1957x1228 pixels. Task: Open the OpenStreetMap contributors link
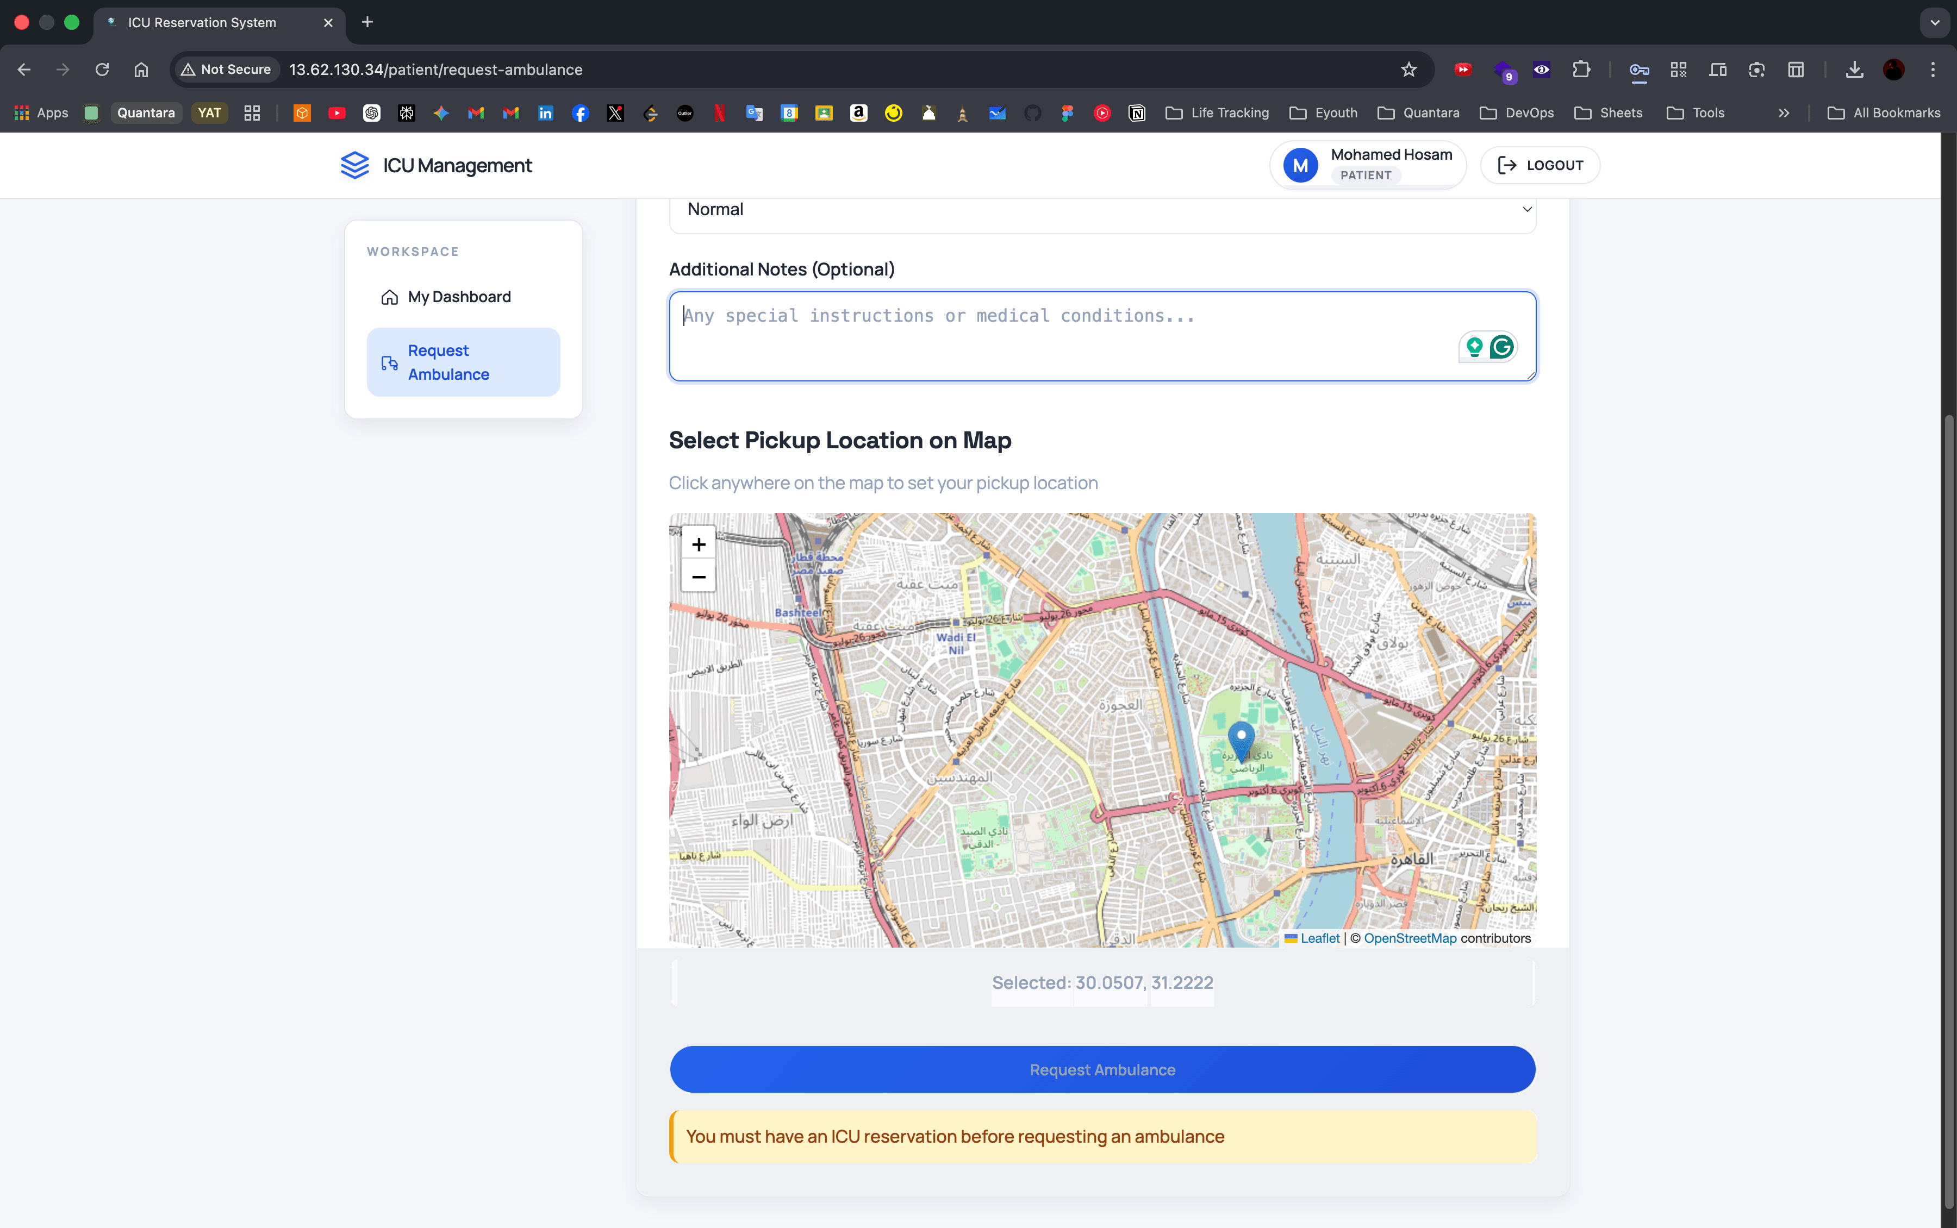point(1408,938)
